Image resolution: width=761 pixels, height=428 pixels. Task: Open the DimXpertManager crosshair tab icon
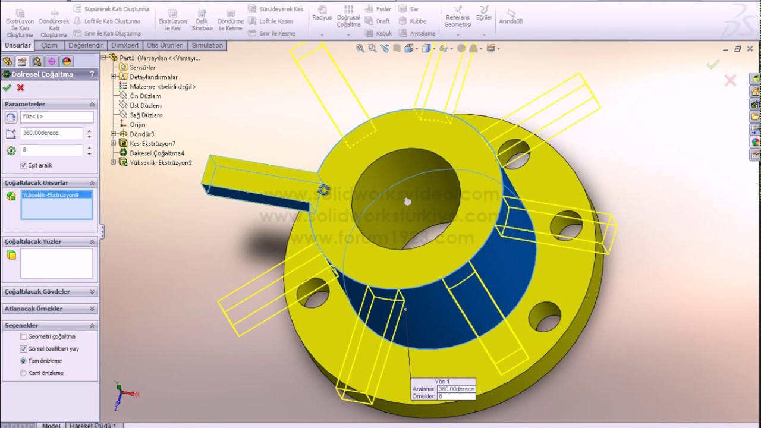[x=52, y=61]
